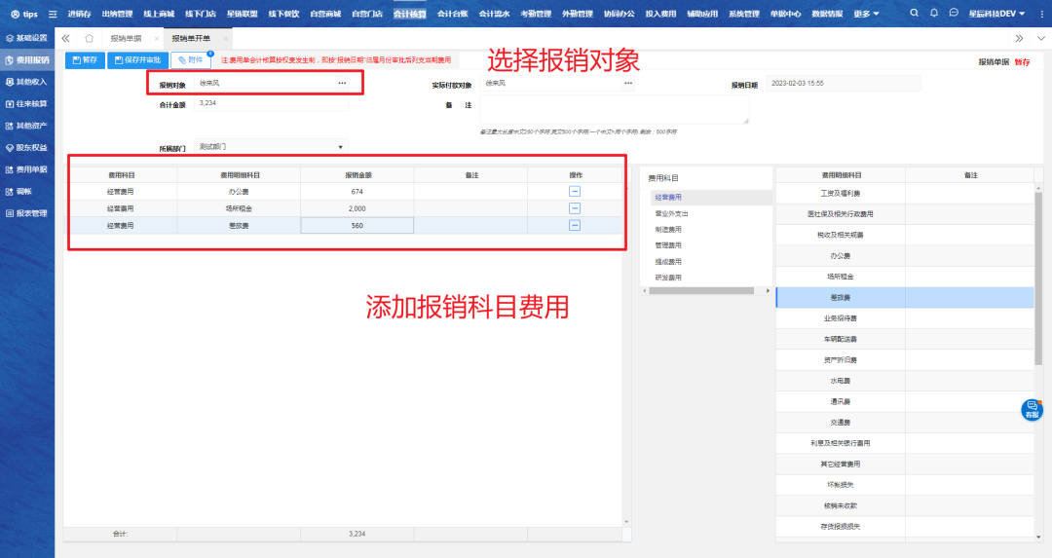Click the search magnifier icon in header
Image resolution: width=1052 pixels, height=558 pixels.
click(914, 14)
